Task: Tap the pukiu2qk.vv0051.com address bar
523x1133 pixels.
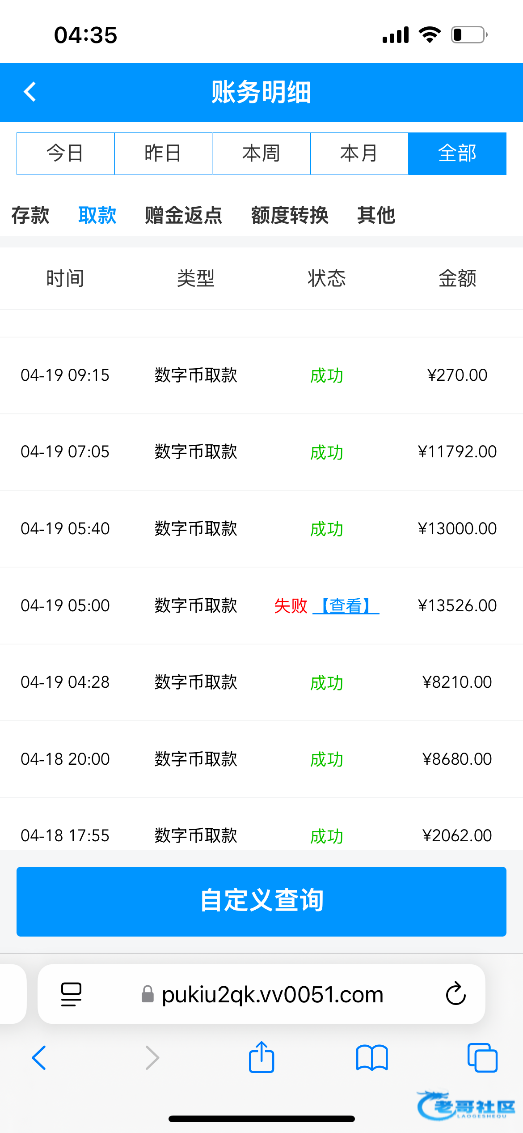Action: coord(272,994)
